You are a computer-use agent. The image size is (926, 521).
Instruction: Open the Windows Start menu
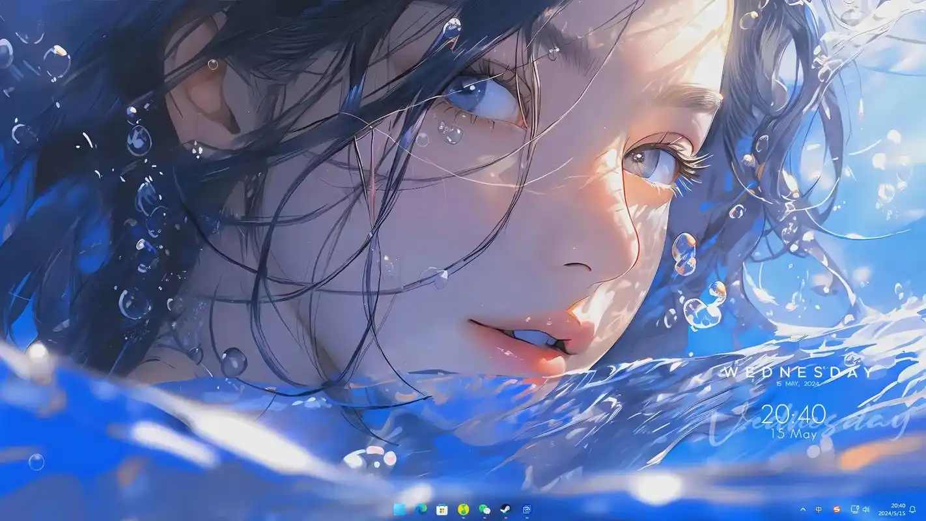pos(399,509)
